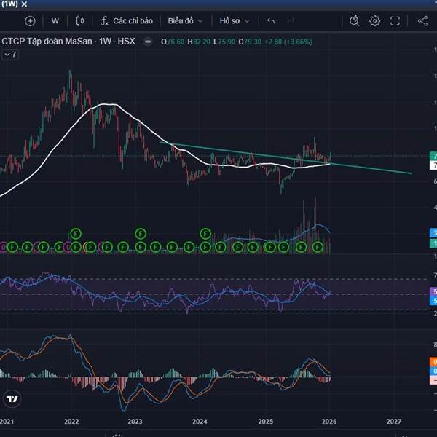Image resolution: width=437 pixels, height=437 pixels.
Task: Click the TradingView logo on the chart
Action: click(x=12, y=399)
